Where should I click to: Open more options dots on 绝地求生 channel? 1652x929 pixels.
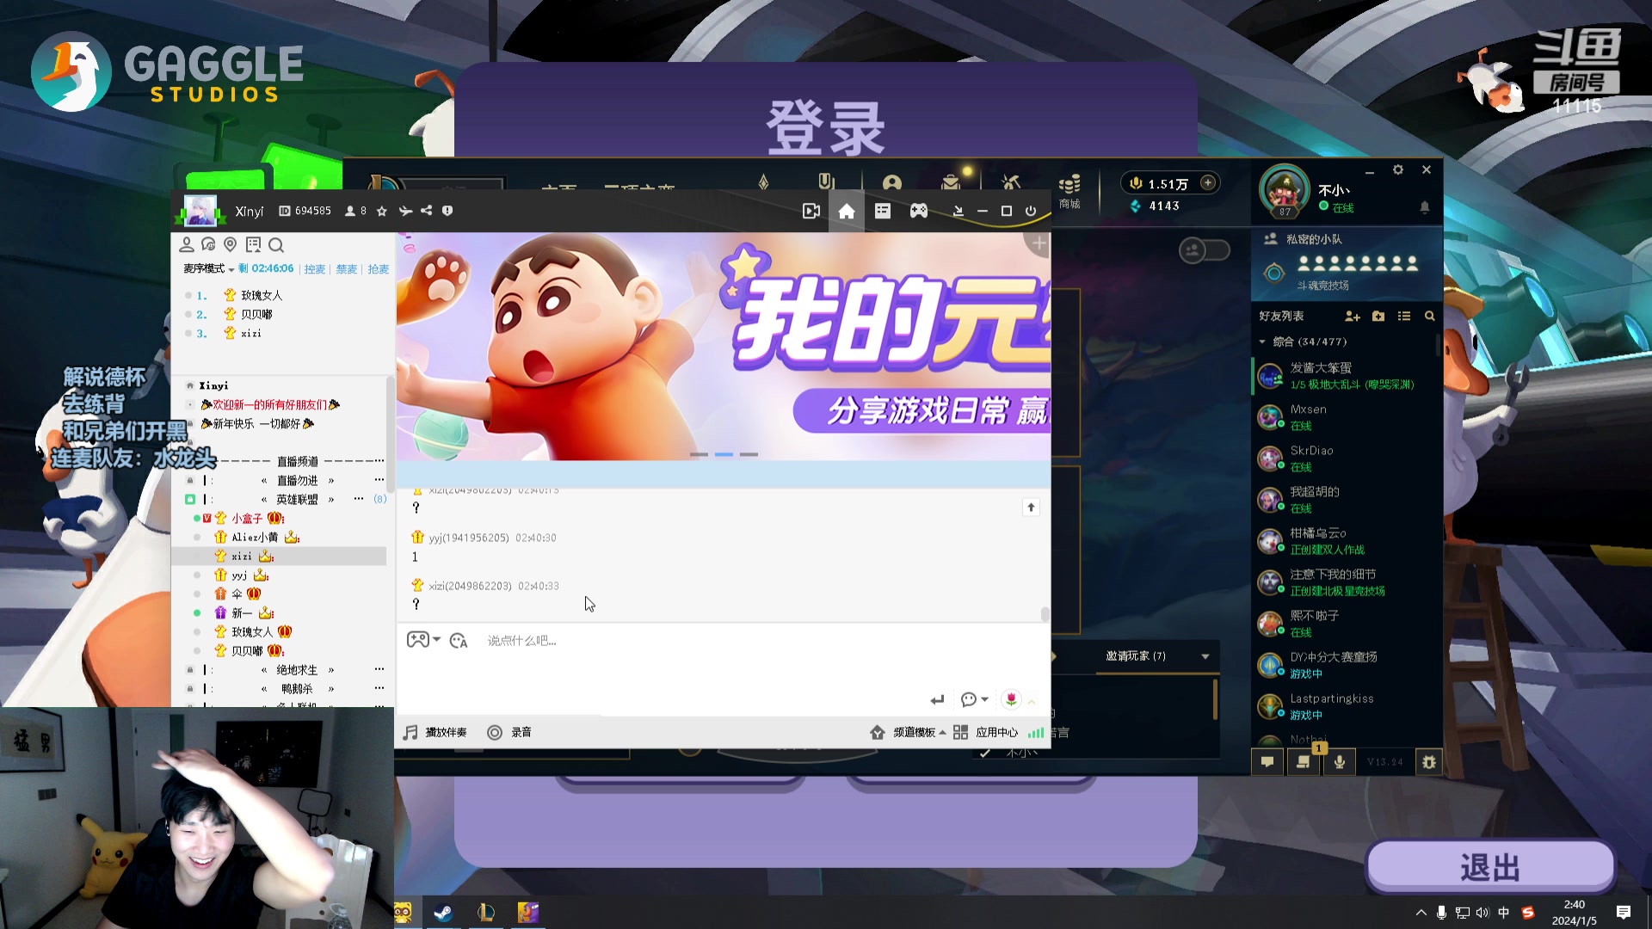[379, 670]
